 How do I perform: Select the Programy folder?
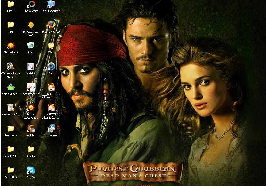click(11, 129)
